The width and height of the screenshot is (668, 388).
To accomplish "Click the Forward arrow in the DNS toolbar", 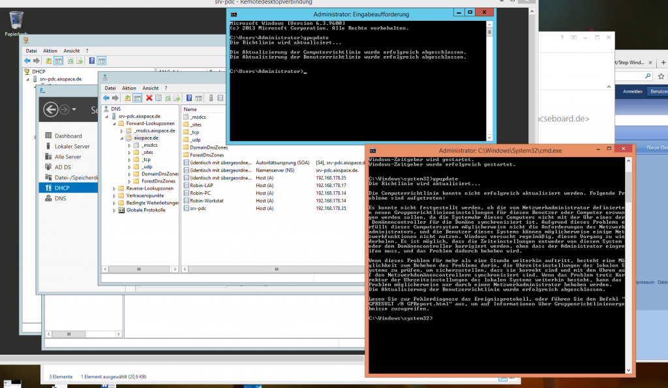I will point(115,98).
